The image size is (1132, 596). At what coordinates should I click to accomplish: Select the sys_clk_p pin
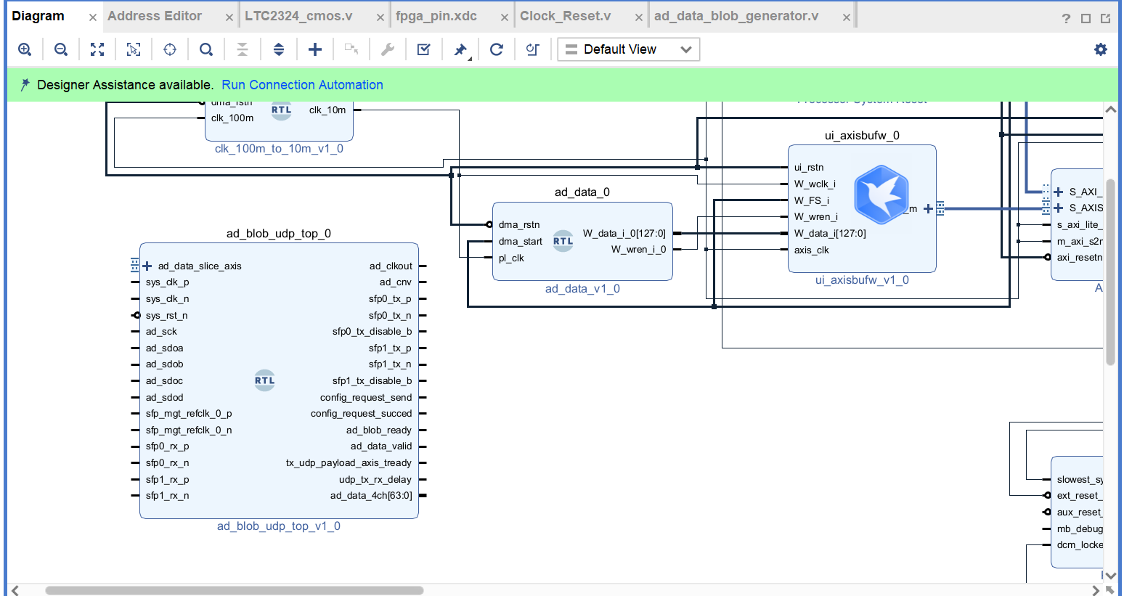(x=167, y=282)
